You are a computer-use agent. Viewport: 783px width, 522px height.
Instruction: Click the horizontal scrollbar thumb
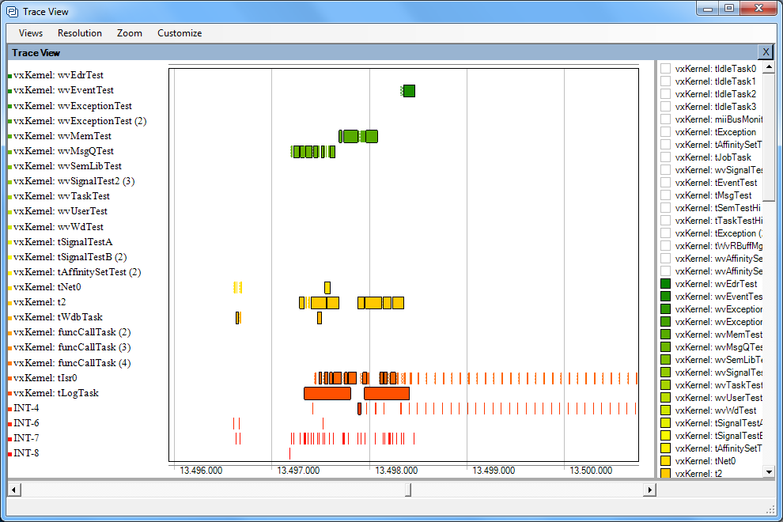(x=408, y=490)
